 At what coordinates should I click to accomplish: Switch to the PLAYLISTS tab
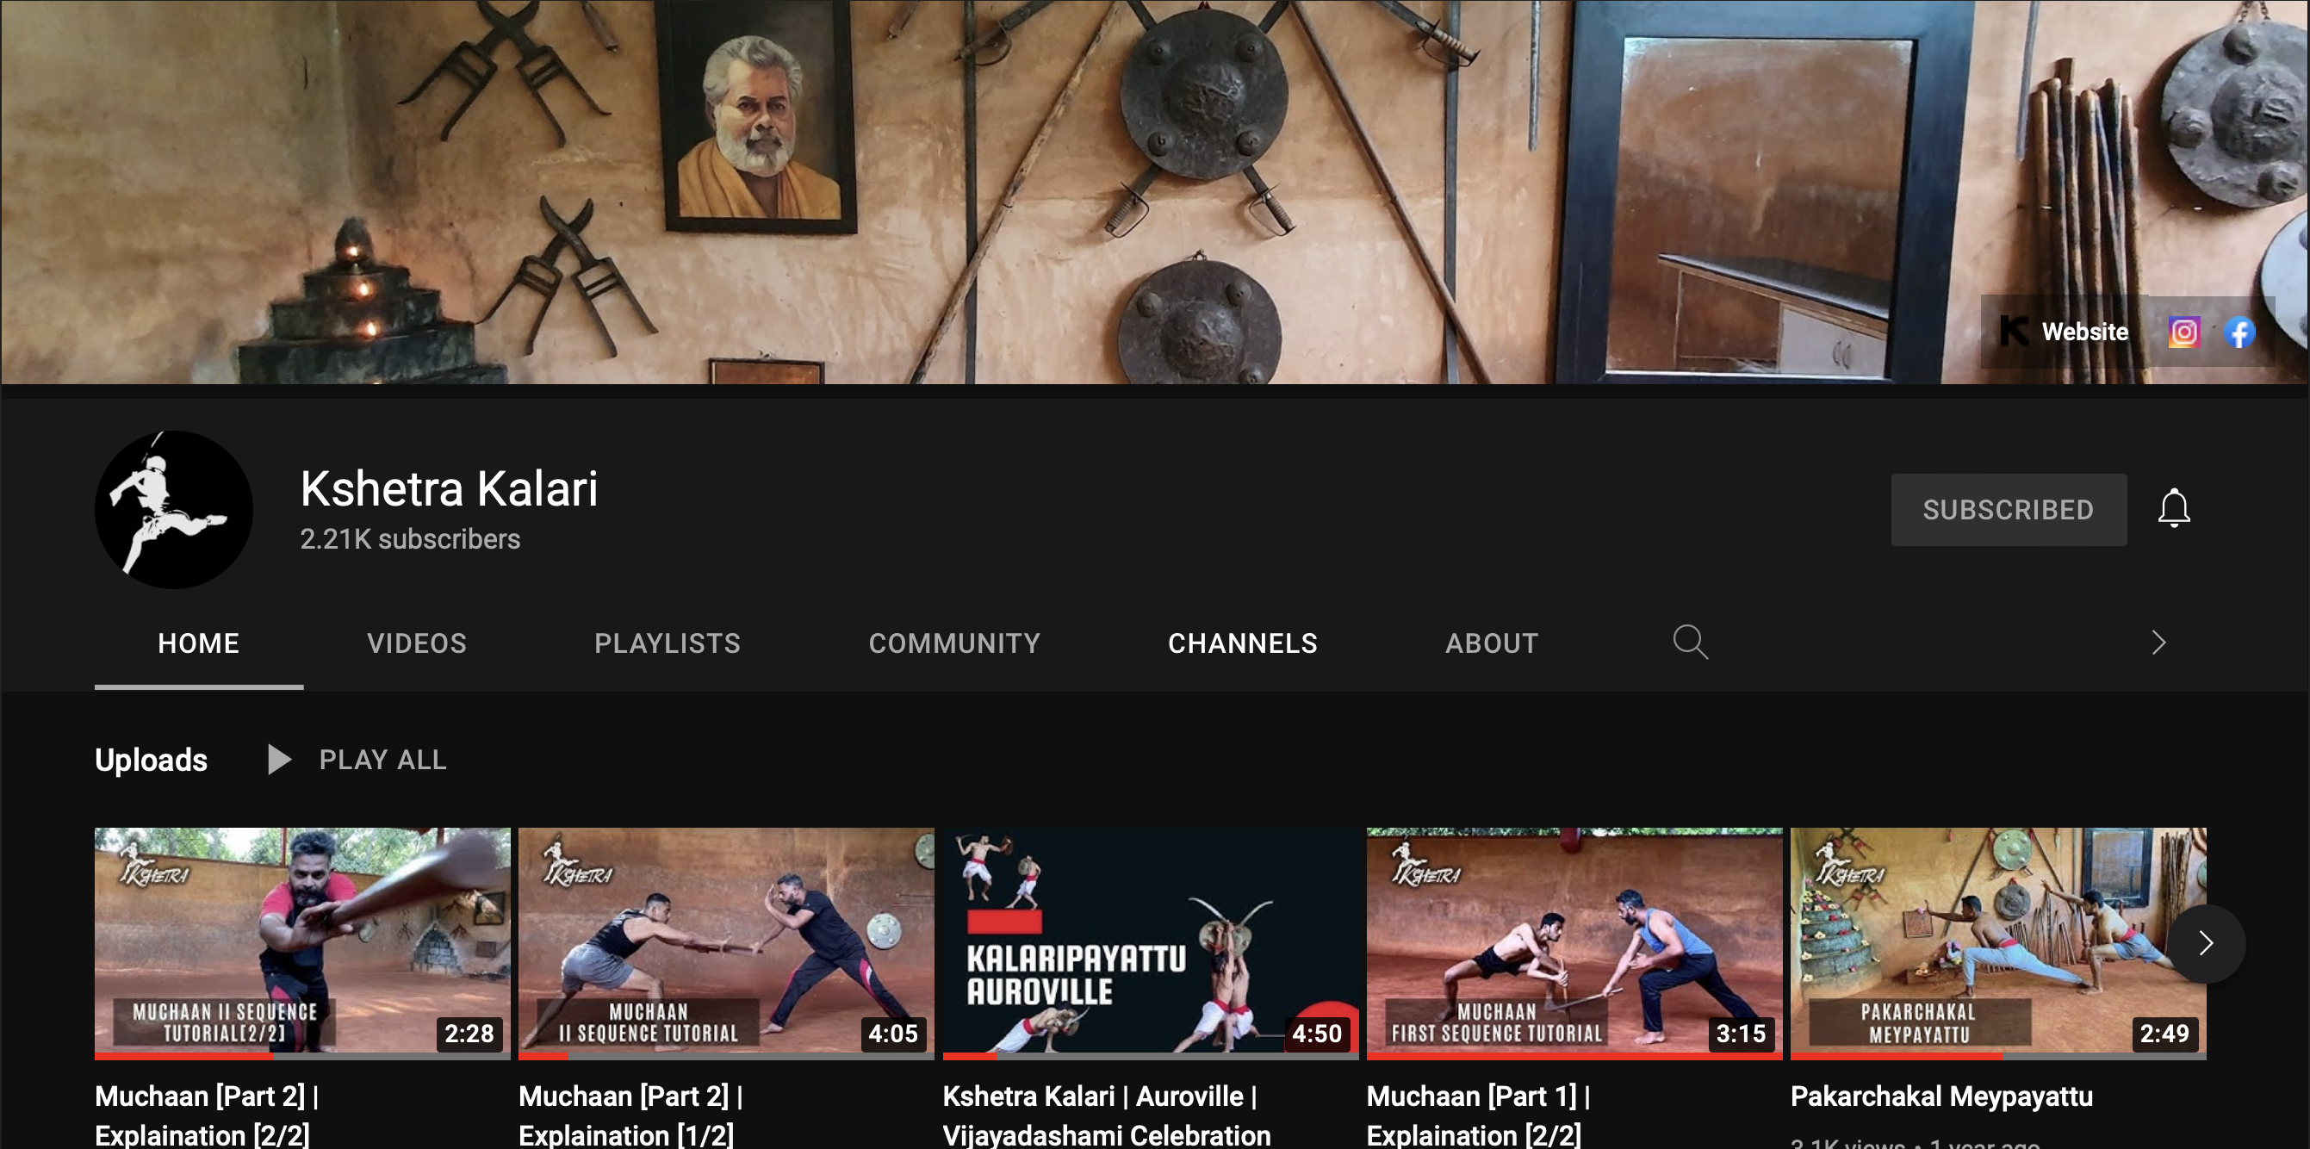point(668,643)
